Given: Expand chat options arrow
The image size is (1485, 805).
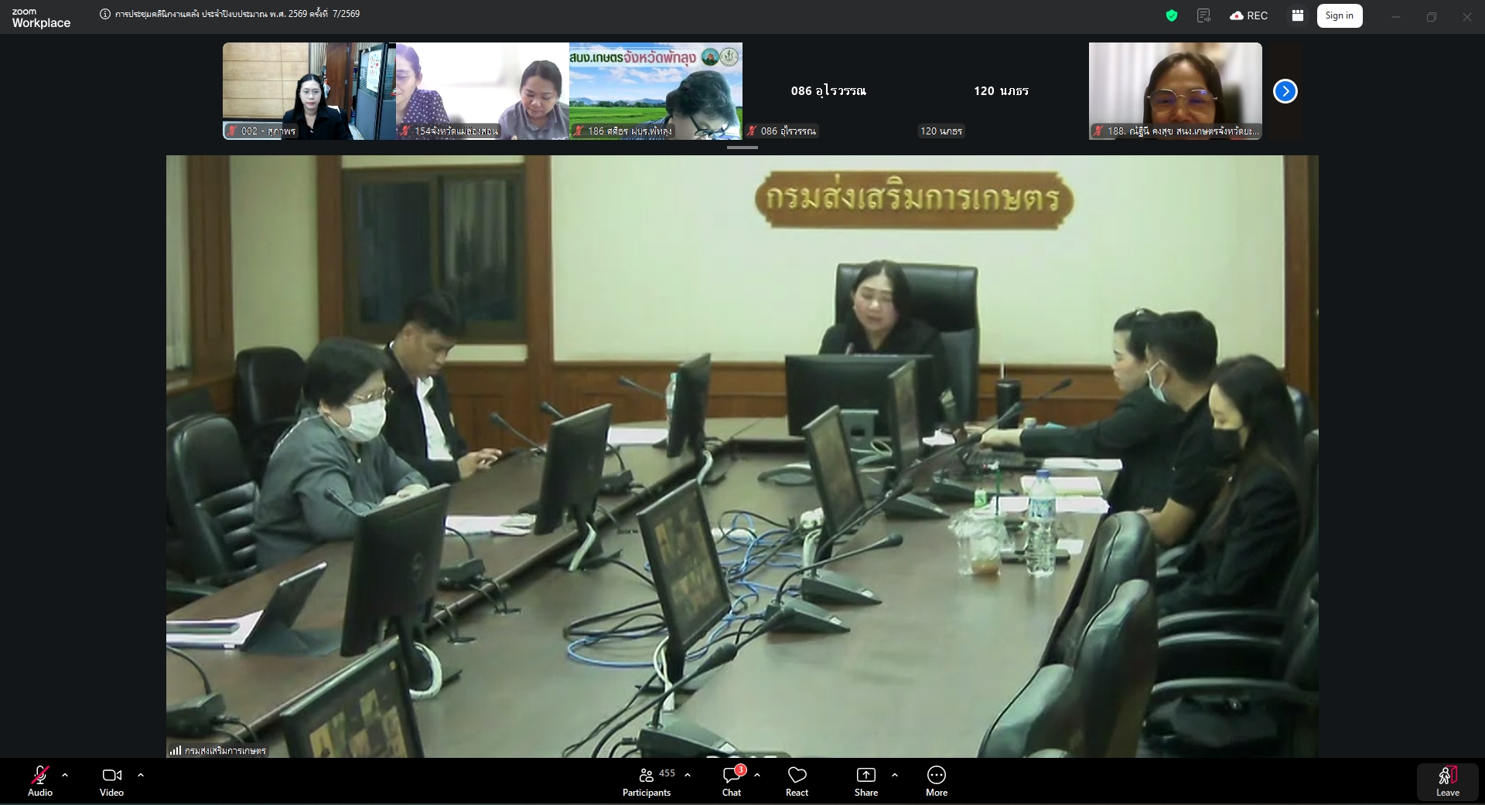Looking at the screenshot, I should tap(757, 775).
